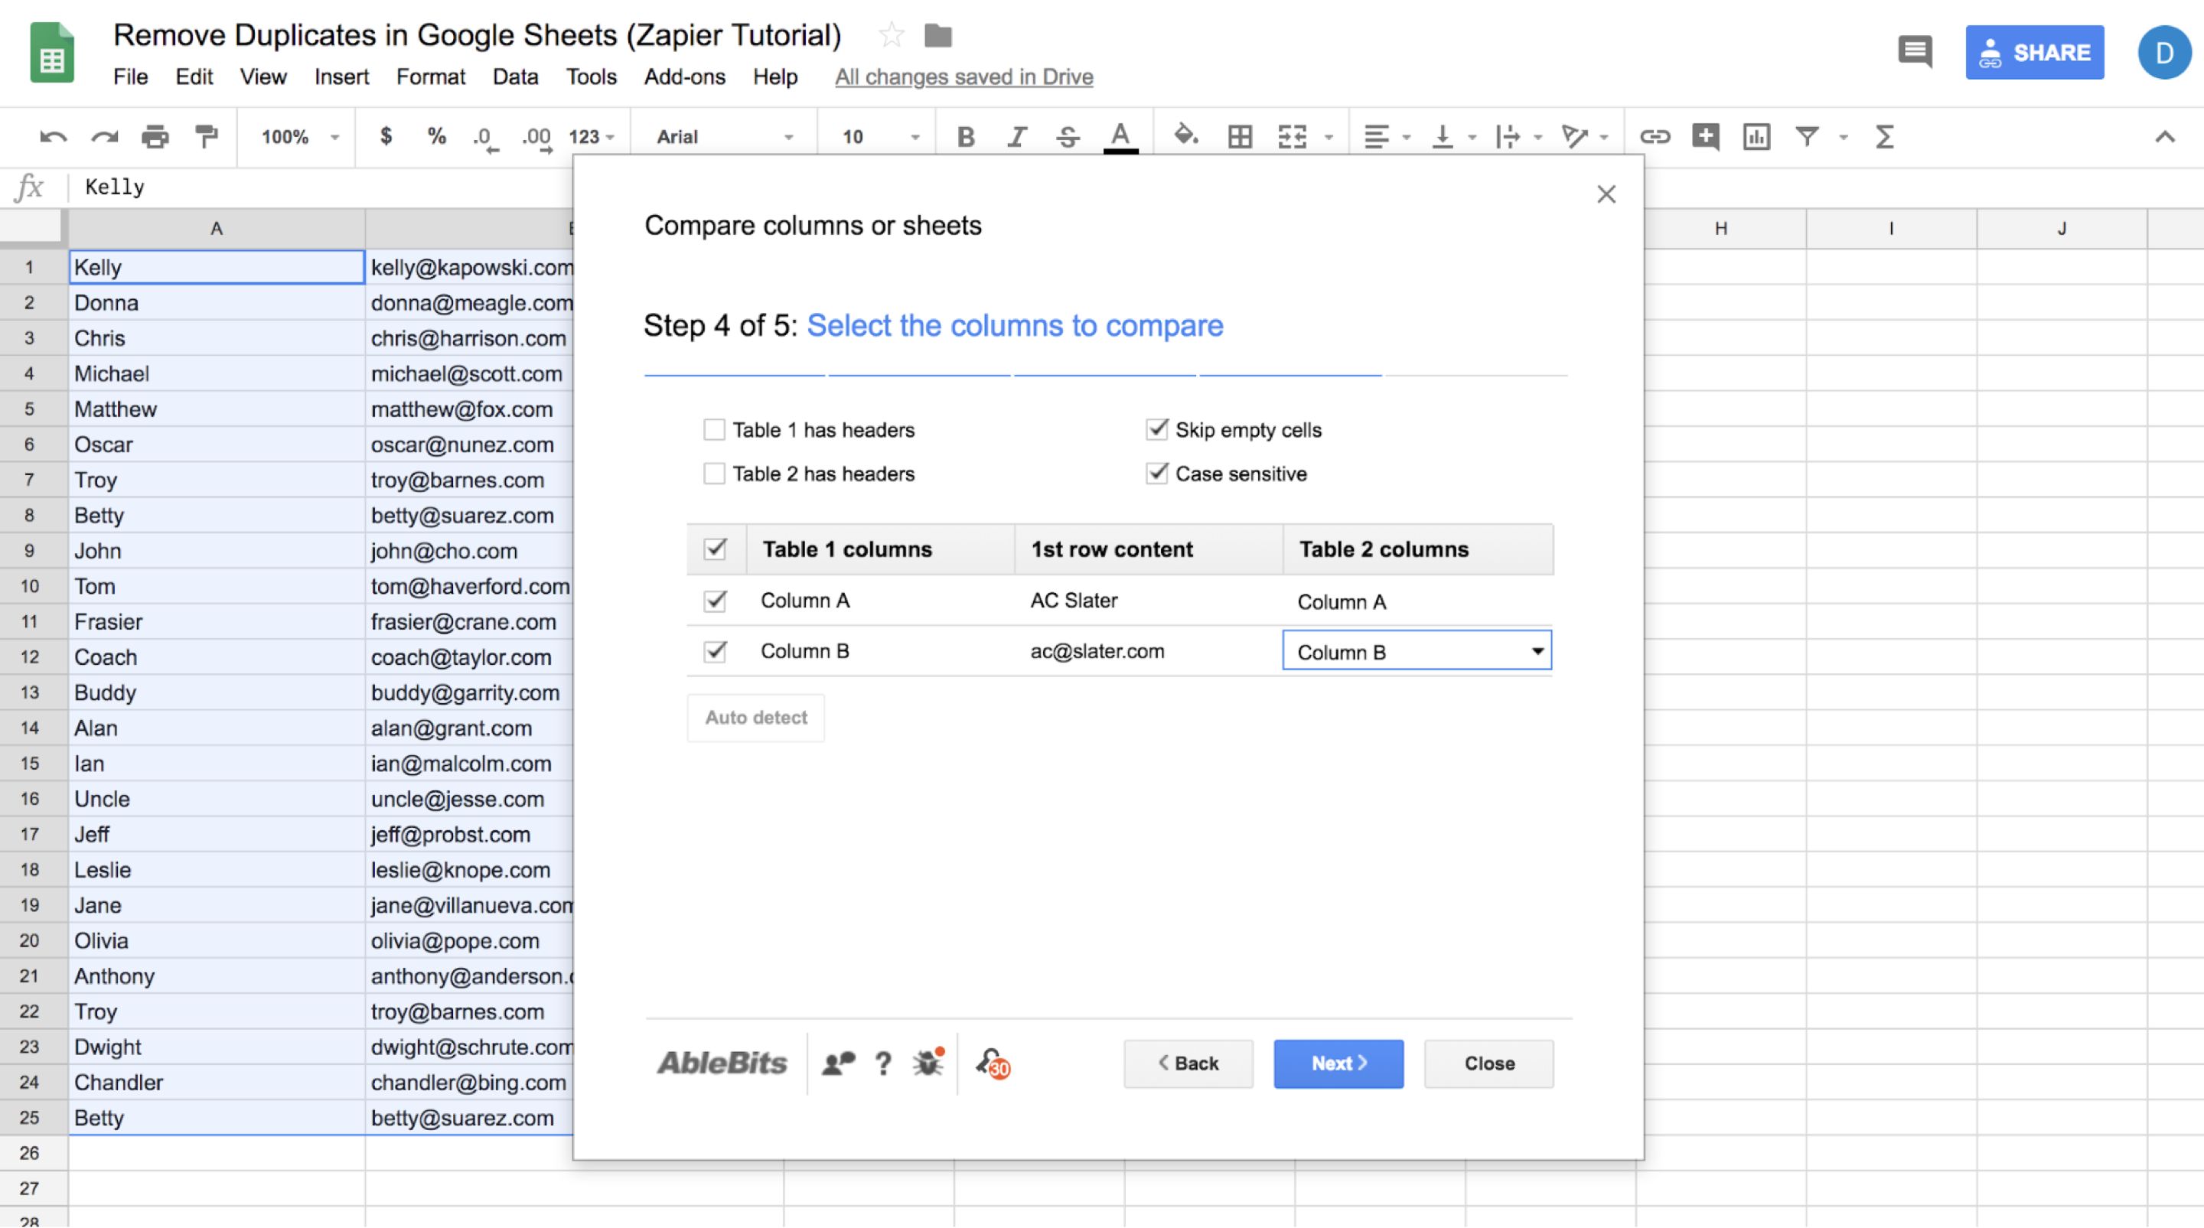Uncheck Skip empty cells option
This screenshot has width=2204, height=1228.
coord(1157,429)
